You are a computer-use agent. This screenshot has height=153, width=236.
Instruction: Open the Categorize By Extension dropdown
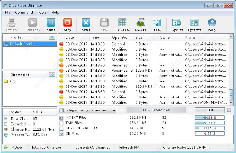[87, 110]
